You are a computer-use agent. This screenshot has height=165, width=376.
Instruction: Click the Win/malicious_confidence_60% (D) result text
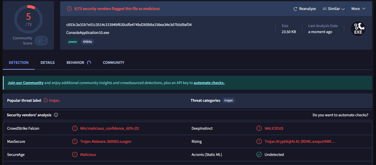pyautogui.click(x=110, y=129)
